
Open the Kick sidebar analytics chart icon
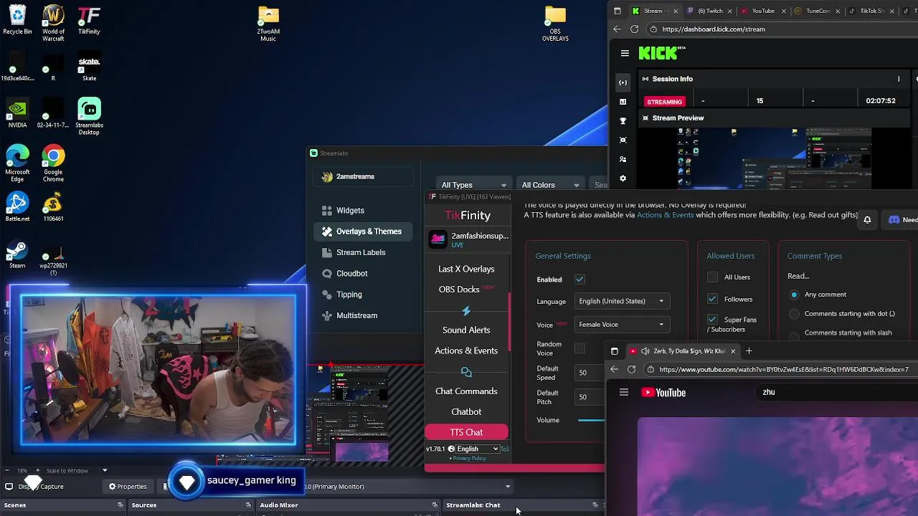[623, 102]
